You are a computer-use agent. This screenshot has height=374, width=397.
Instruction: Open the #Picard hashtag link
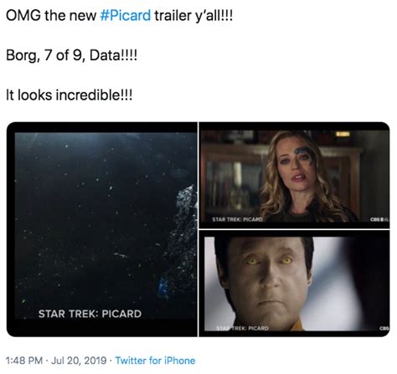click(126, 15)
